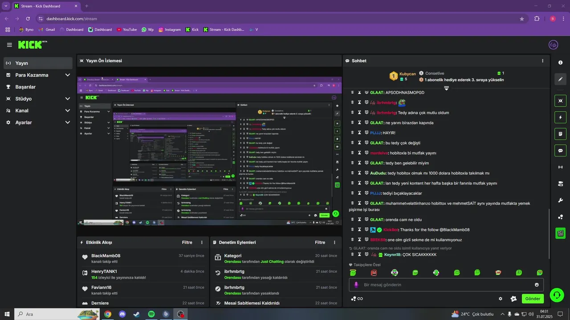The width and height of the screenshot is (570, 320).
Task: Click shield ban icon on 'tedy ben gelebilir miyim'
Action: click(x=366, y=163)
